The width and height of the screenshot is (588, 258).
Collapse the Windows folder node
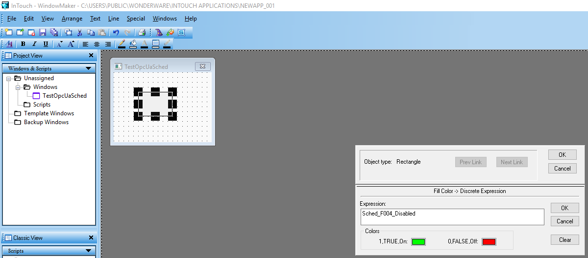[18, 87]
